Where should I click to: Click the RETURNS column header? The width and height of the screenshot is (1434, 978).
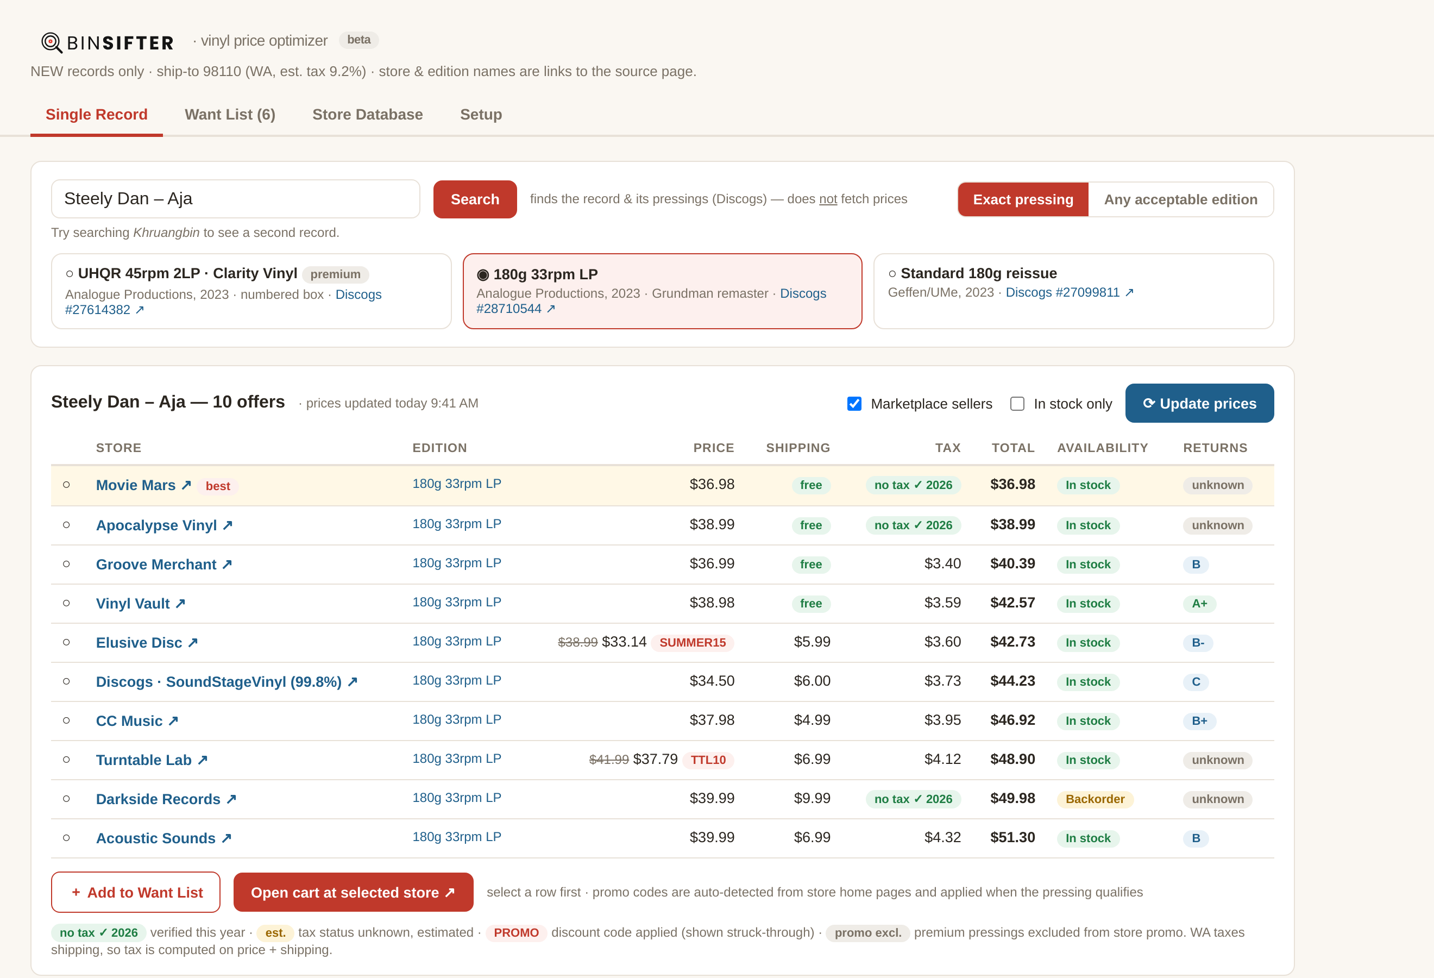[x=1215, y=448]
